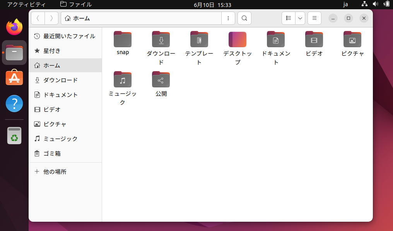
Task: Go forward with the forward arrow
Action: (51, 18)
